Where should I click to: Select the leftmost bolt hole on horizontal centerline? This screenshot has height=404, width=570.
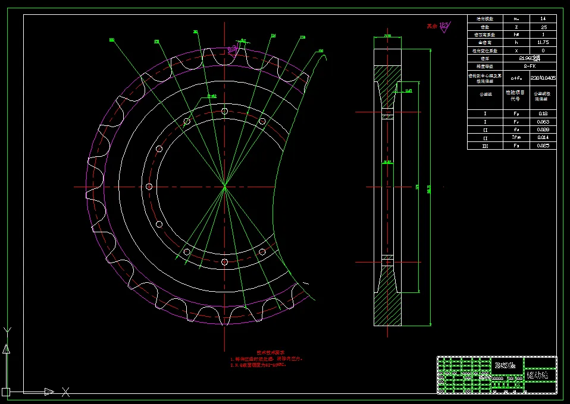coord(149,187)
